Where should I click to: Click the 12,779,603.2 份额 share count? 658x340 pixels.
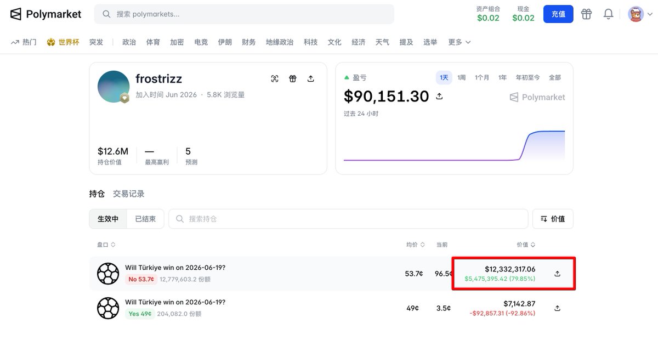[185, 279]
